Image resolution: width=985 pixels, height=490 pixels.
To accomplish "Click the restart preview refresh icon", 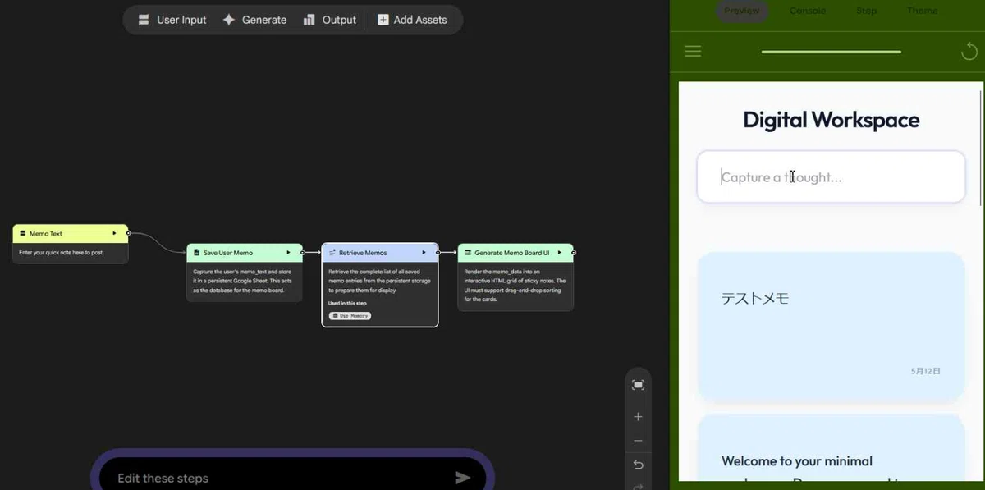I will pos(969,53).
